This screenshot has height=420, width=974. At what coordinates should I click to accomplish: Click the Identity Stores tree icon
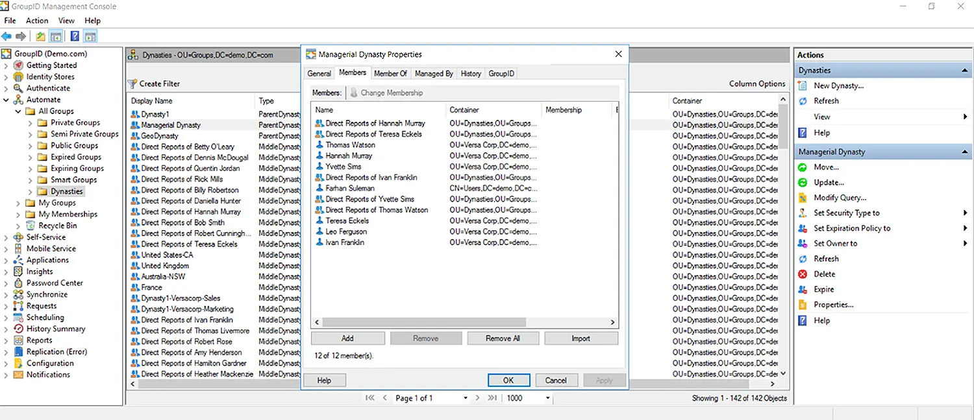pos(19,77)
